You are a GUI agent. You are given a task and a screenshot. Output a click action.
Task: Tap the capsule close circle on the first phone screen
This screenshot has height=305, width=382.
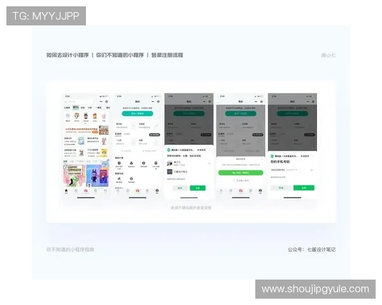106,102
